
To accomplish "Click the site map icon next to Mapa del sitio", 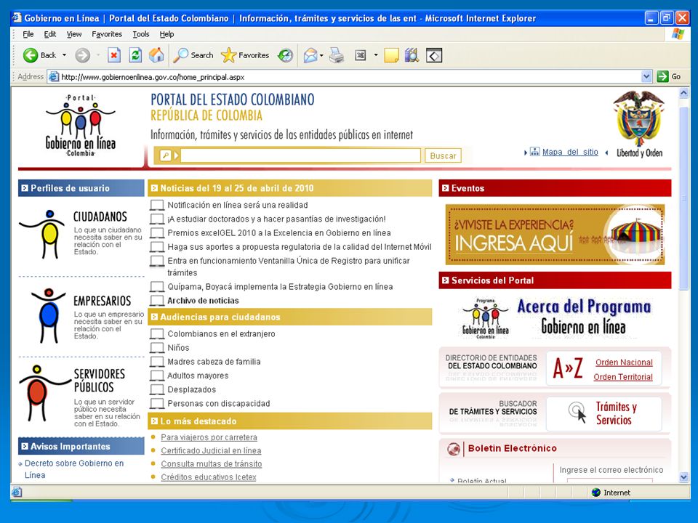I will coord(534,152).
